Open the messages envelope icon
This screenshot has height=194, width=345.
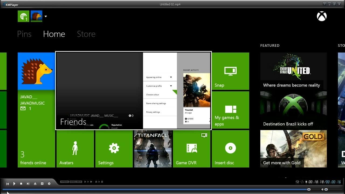click(x=23, y=109)
